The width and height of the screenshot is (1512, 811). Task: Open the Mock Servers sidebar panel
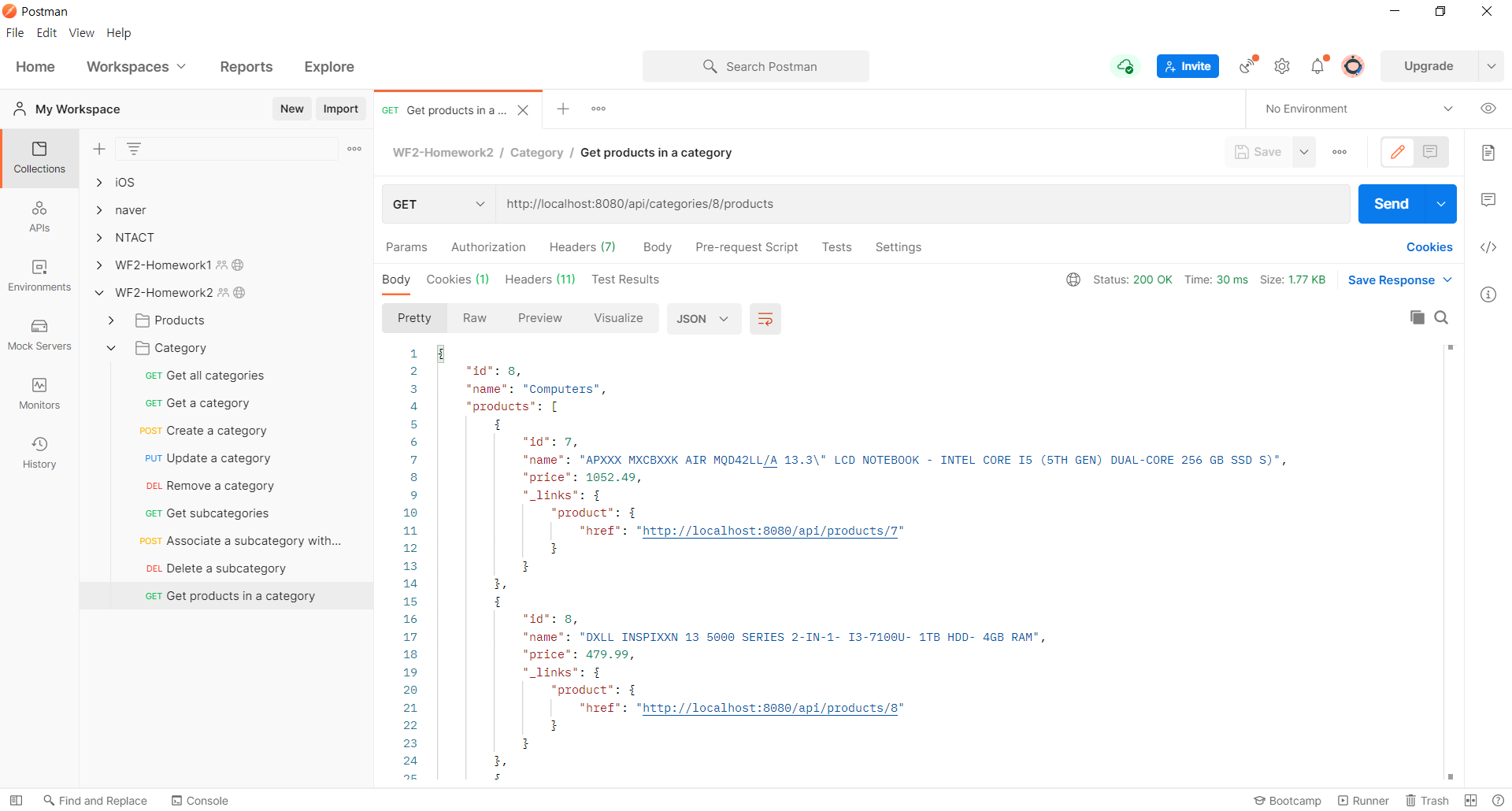[x=39, y=335]
